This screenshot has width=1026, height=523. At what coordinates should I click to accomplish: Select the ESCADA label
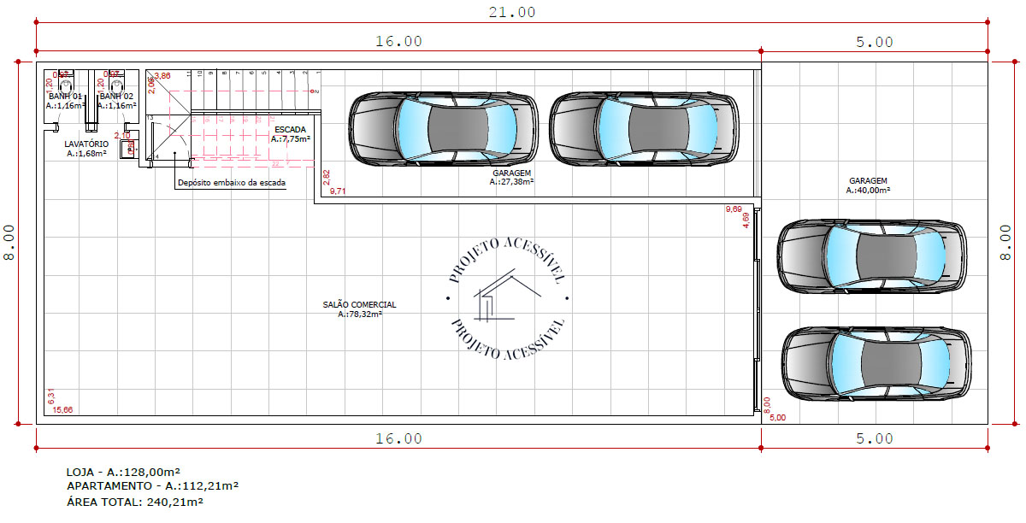tap(290, 129)
